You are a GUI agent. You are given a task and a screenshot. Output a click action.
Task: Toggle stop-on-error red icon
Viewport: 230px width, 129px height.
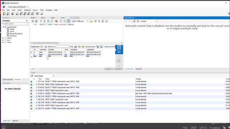click(56, 21)
